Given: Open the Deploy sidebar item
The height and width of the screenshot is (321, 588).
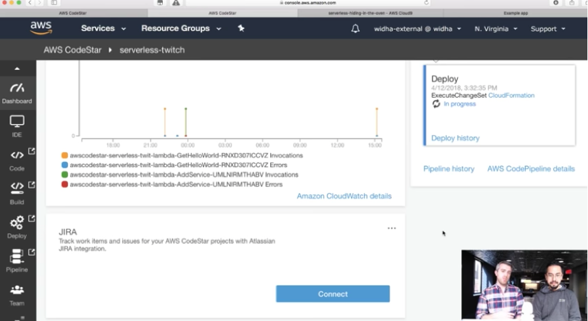Looking at the screenshot, I should pyautogui.click(x=17, y=228).
